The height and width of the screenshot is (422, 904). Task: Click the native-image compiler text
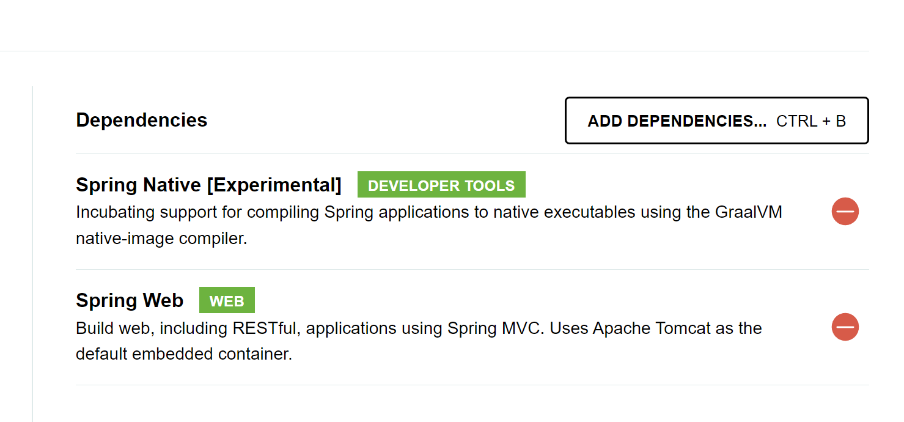(161, 239)
